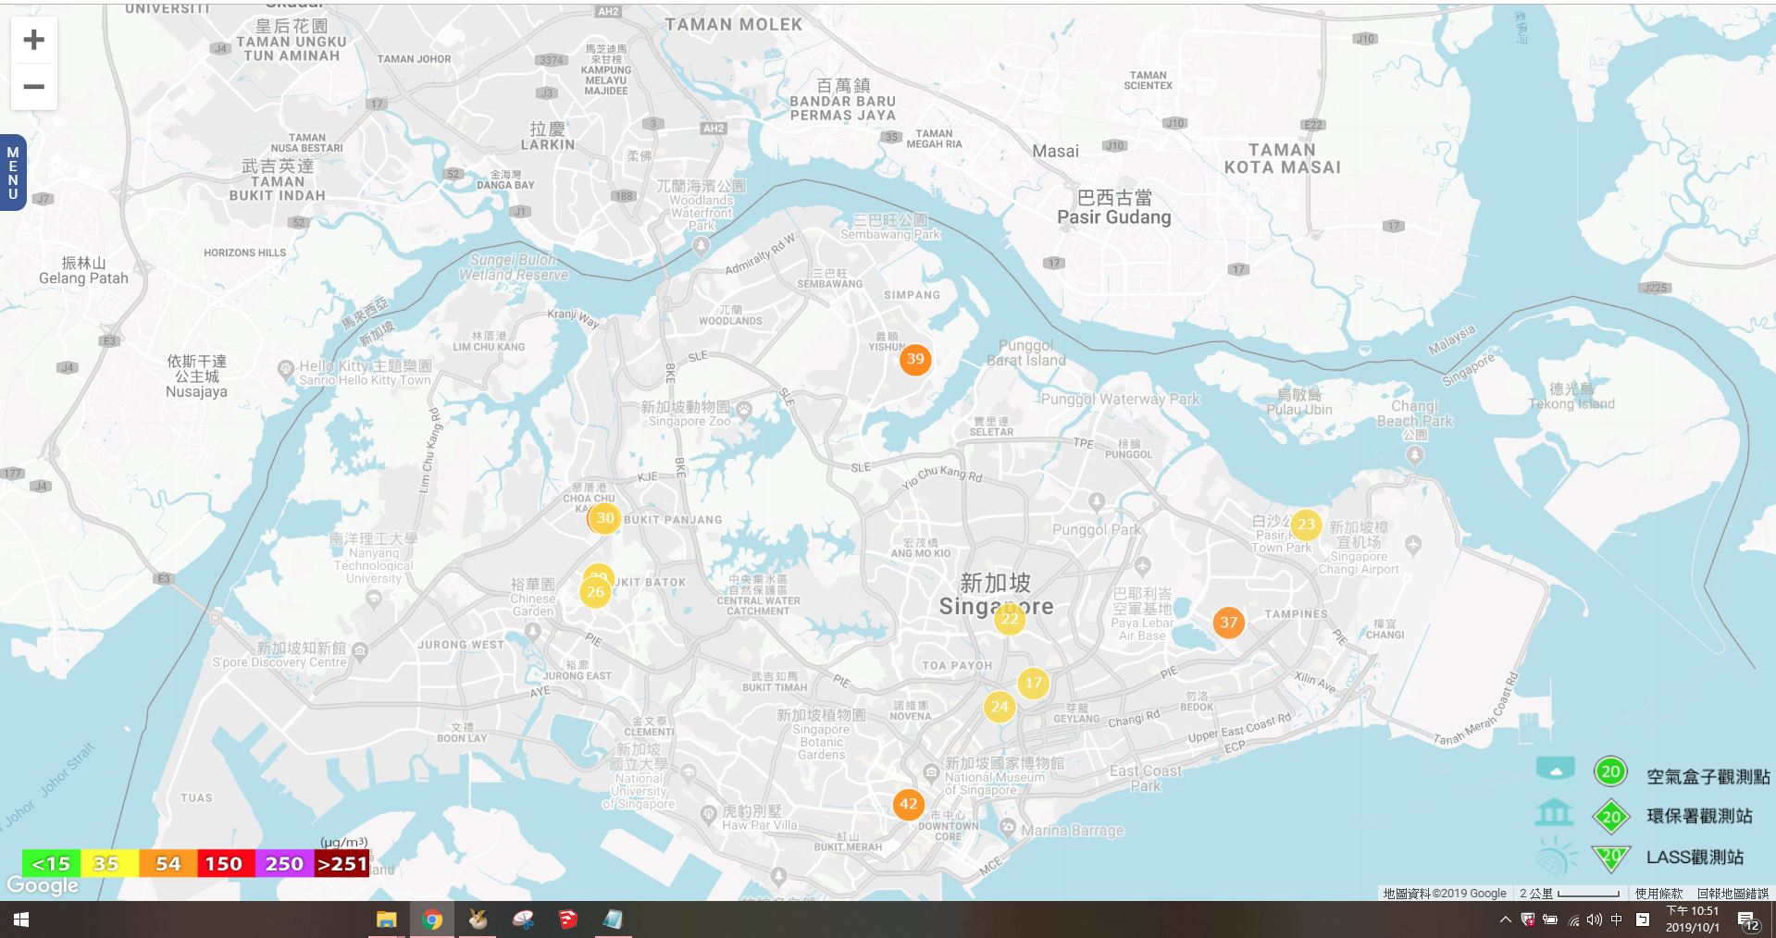The width and height of the screenshot is (1776, 938).
Task: Click the Google logo on the map
Action: tap(43, 886)
